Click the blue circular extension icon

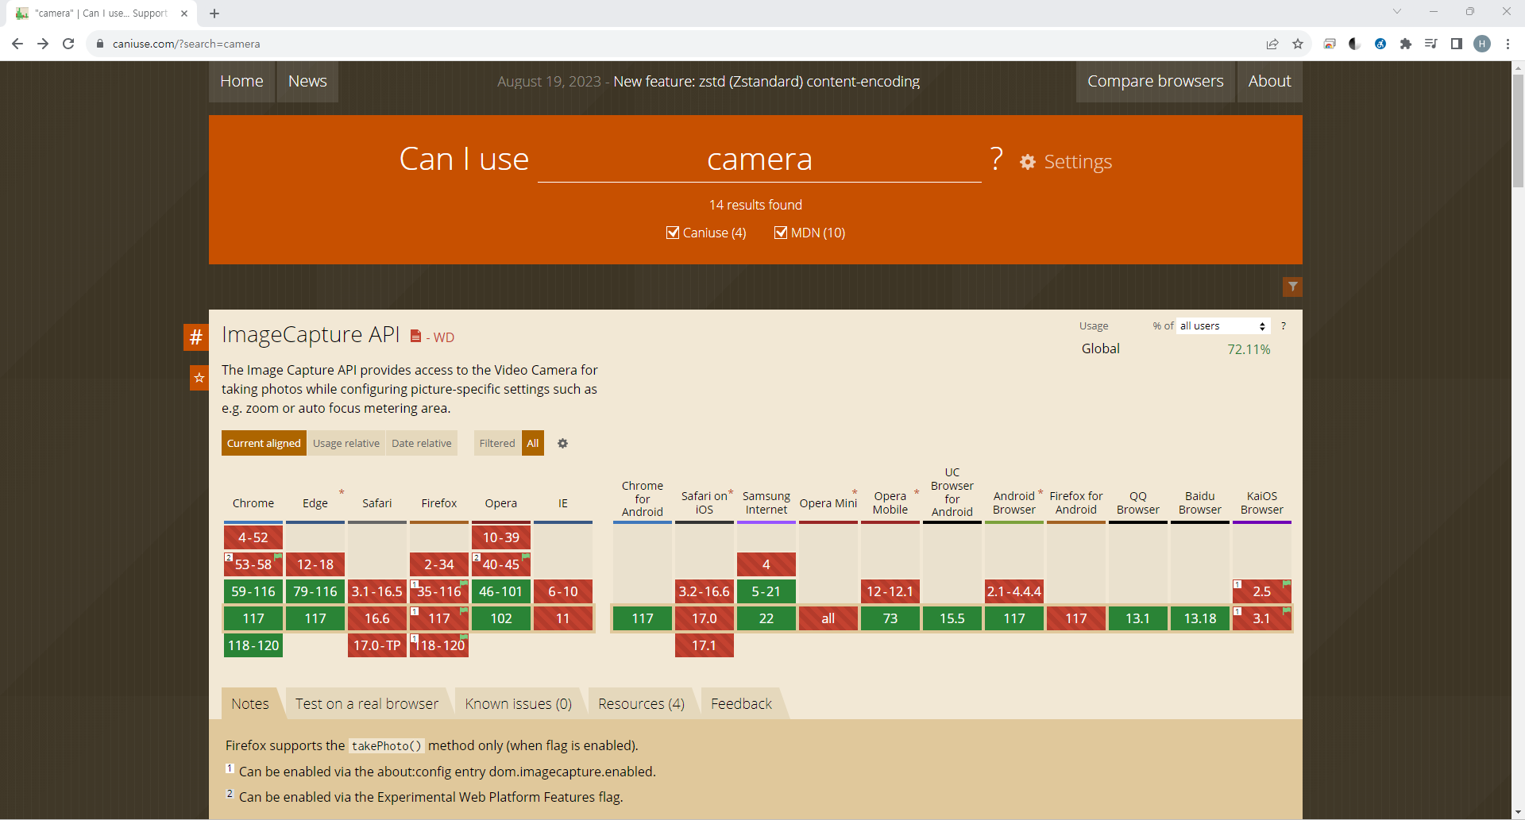(x=1380, y=44)
